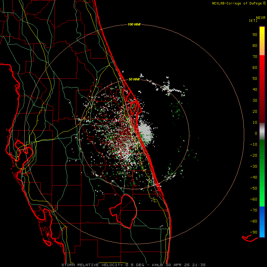
Task: Click the 60 value on the velocity scale
Action: pyautogui.click(x=255, y=67)
